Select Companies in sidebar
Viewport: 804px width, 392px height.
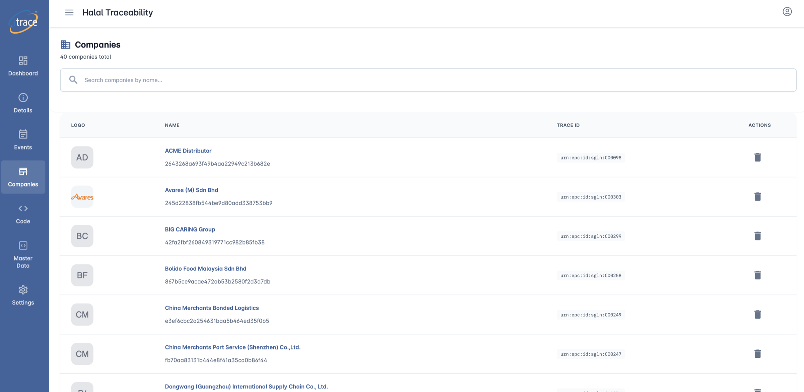point(23,177)
